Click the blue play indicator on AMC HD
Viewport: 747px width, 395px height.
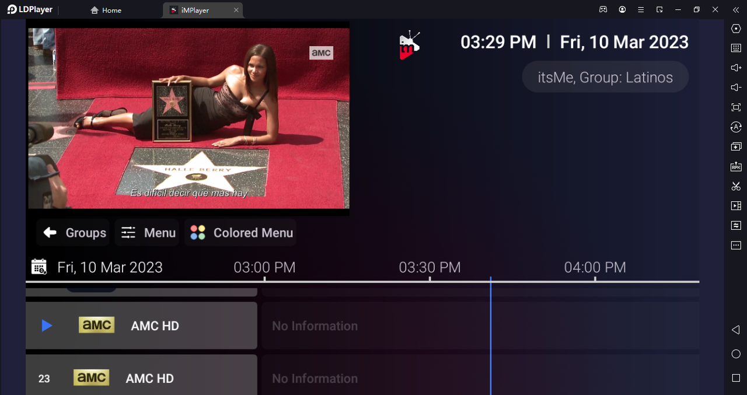pyautogui.click(x=47, y=326)
